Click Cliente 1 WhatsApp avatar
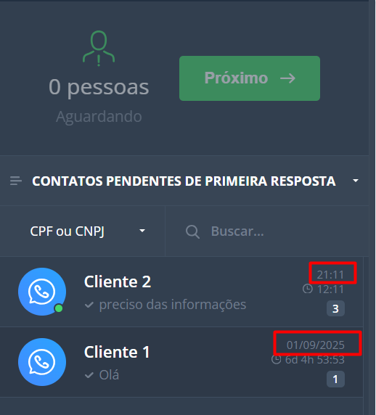Screen dimensions: 376x415 click(42, 362)
